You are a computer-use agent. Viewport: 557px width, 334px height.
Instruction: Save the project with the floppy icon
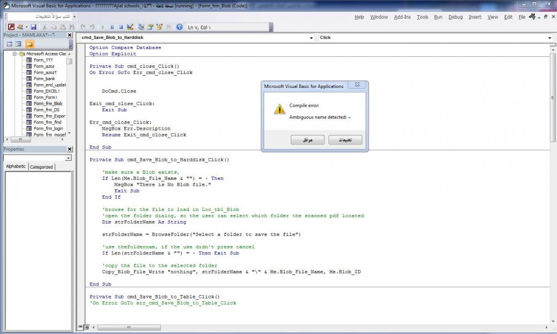point(33,27)
